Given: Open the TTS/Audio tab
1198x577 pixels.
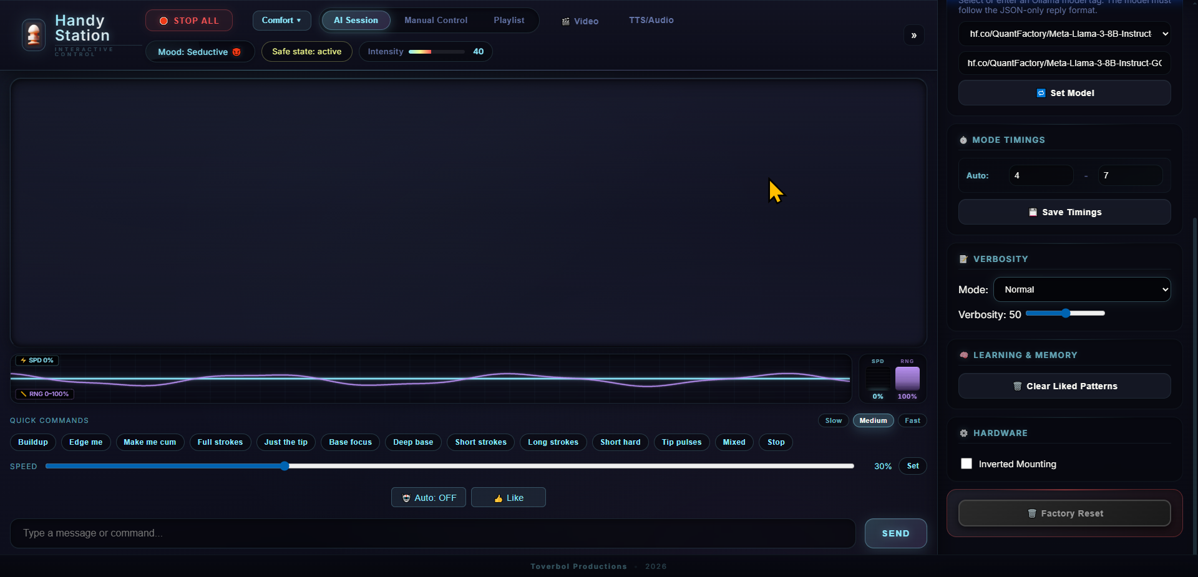Looking at the screenshot, I should coord(651,20).
